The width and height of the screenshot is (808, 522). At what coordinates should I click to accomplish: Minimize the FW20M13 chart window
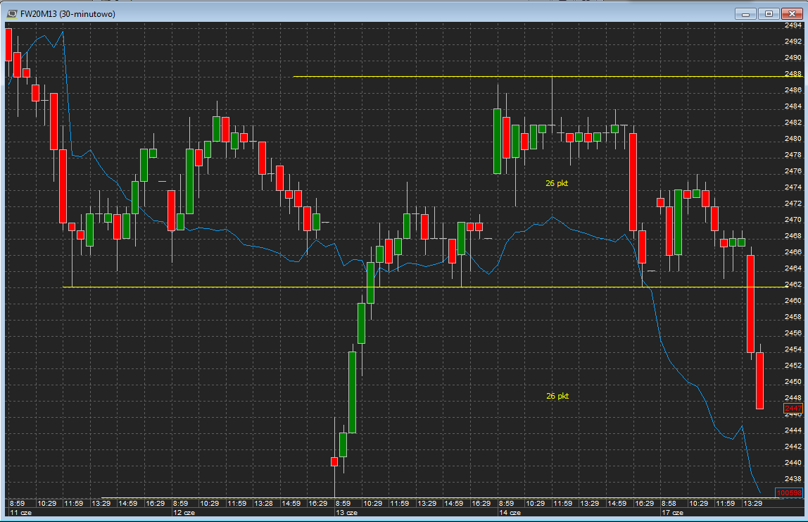pyautogui.click(x=747, y=13)
